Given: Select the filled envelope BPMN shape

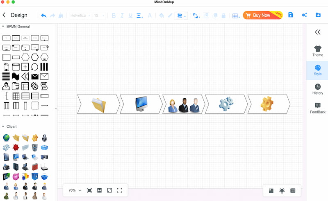Looking at the screenshot, I should 35,77.
